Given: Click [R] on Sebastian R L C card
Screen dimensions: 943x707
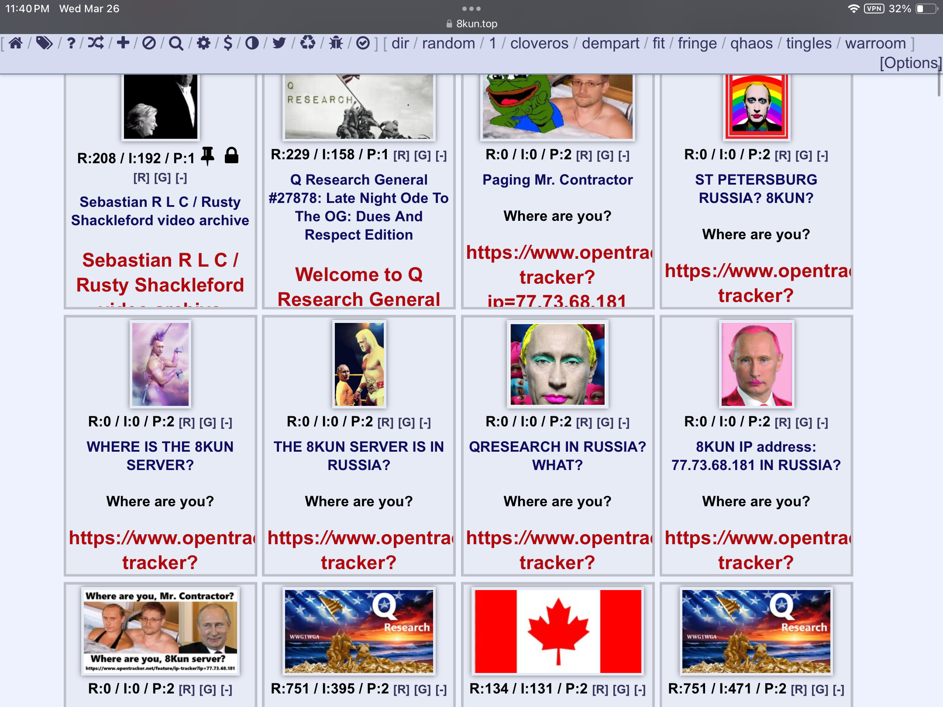Looking at the screenshot, I should (141, 178).
